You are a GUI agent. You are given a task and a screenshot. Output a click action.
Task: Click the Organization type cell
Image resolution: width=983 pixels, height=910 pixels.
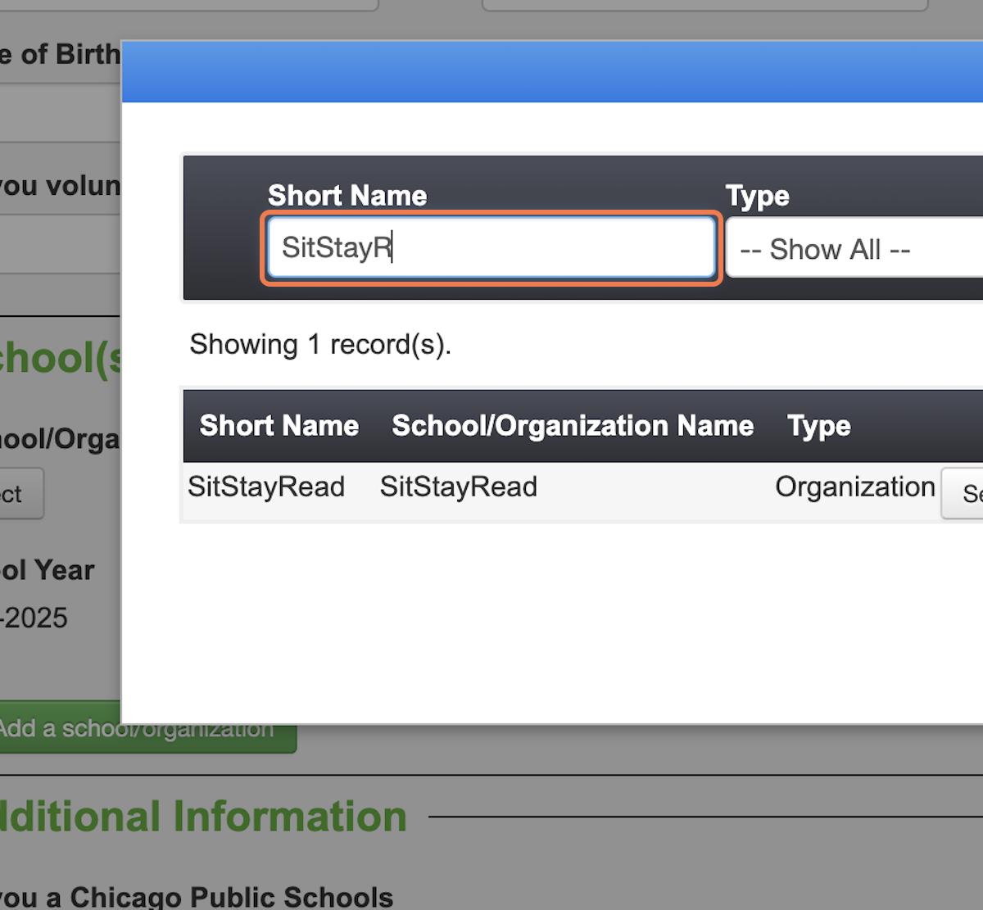point(854,487)
